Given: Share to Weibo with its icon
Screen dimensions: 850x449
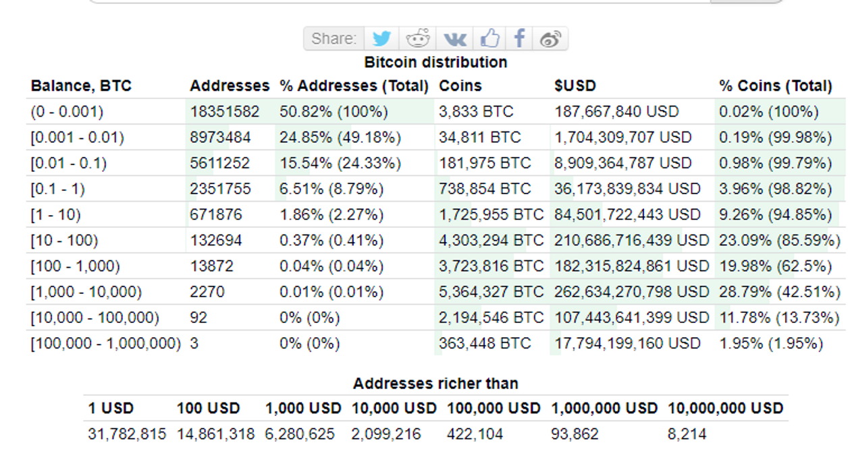Looking at the screenshot, I should coord(550,38).
